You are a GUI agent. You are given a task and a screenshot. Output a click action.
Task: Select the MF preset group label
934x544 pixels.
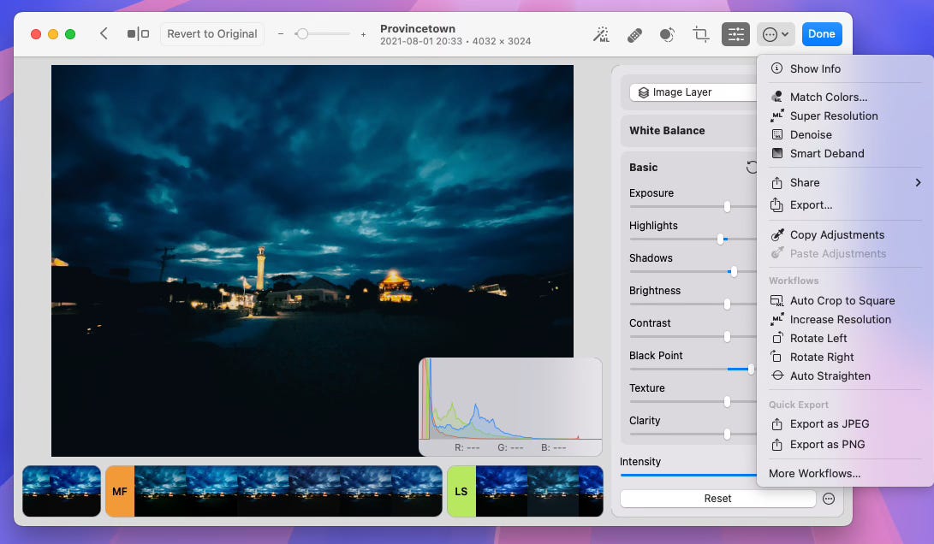click(x=120, y=491)
